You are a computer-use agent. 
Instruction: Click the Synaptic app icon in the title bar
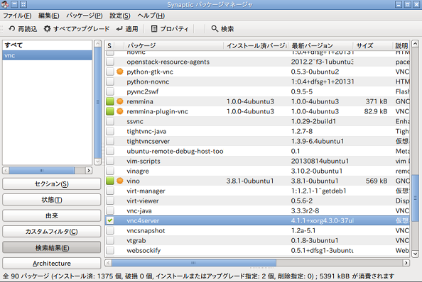tap(5, 4)
